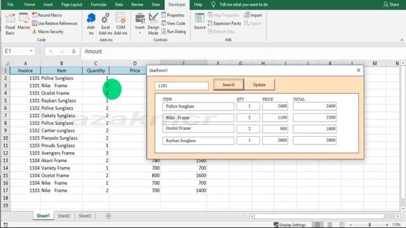Viewport: 406px width, 228px height.
Task: Switch to the Formulas tab
Action: (99, 4)
